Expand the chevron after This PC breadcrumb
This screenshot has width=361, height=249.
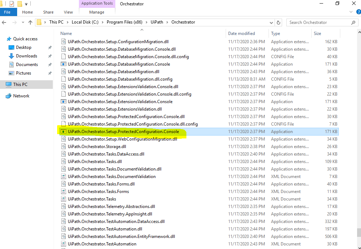pos(68,22)
